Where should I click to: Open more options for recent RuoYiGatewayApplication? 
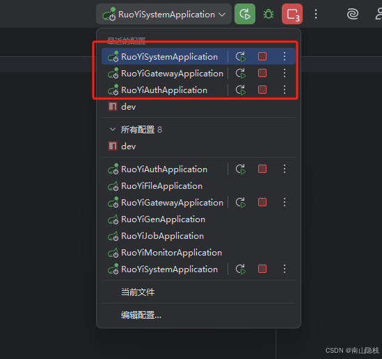tap(285, 73)
